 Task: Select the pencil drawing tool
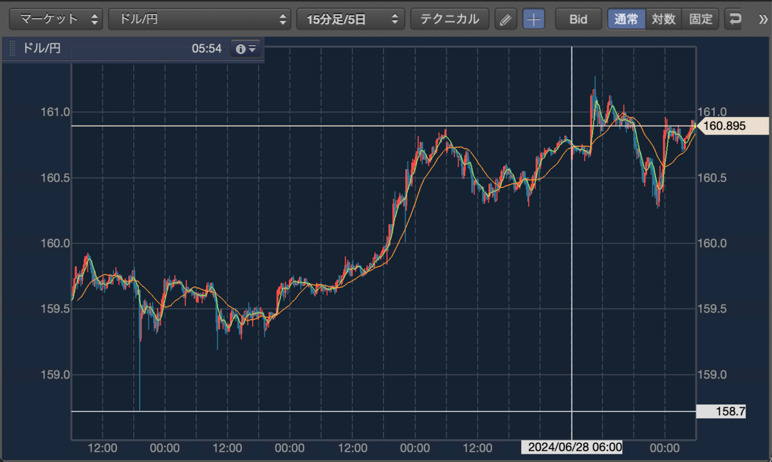[506, 19]
